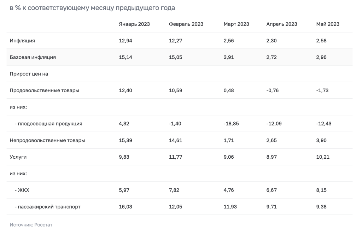The image size is (362, 235).
Task: Click the Услуги row label
Action: (x=18, y=157)
